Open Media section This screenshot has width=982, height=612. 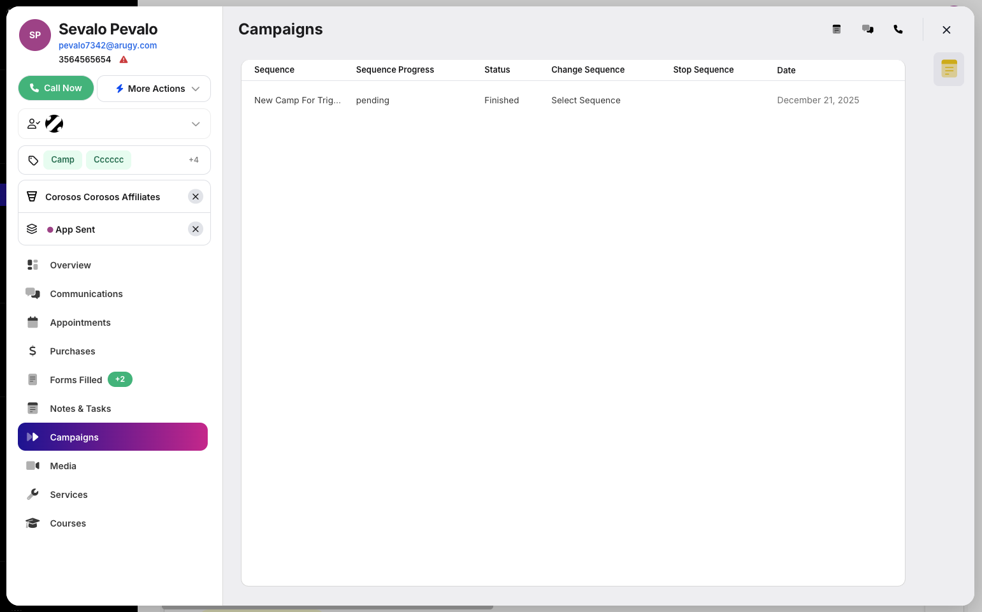(x=113, y=466)
